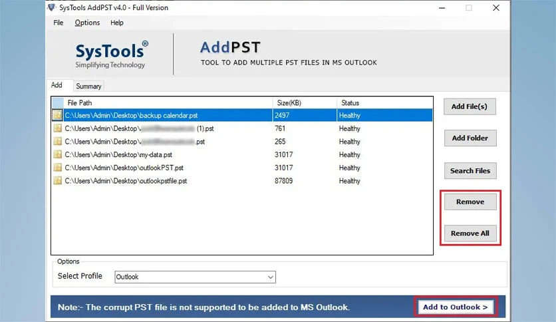Click the Search Files button
Screen dimensions: 556x322
(470, 170)
